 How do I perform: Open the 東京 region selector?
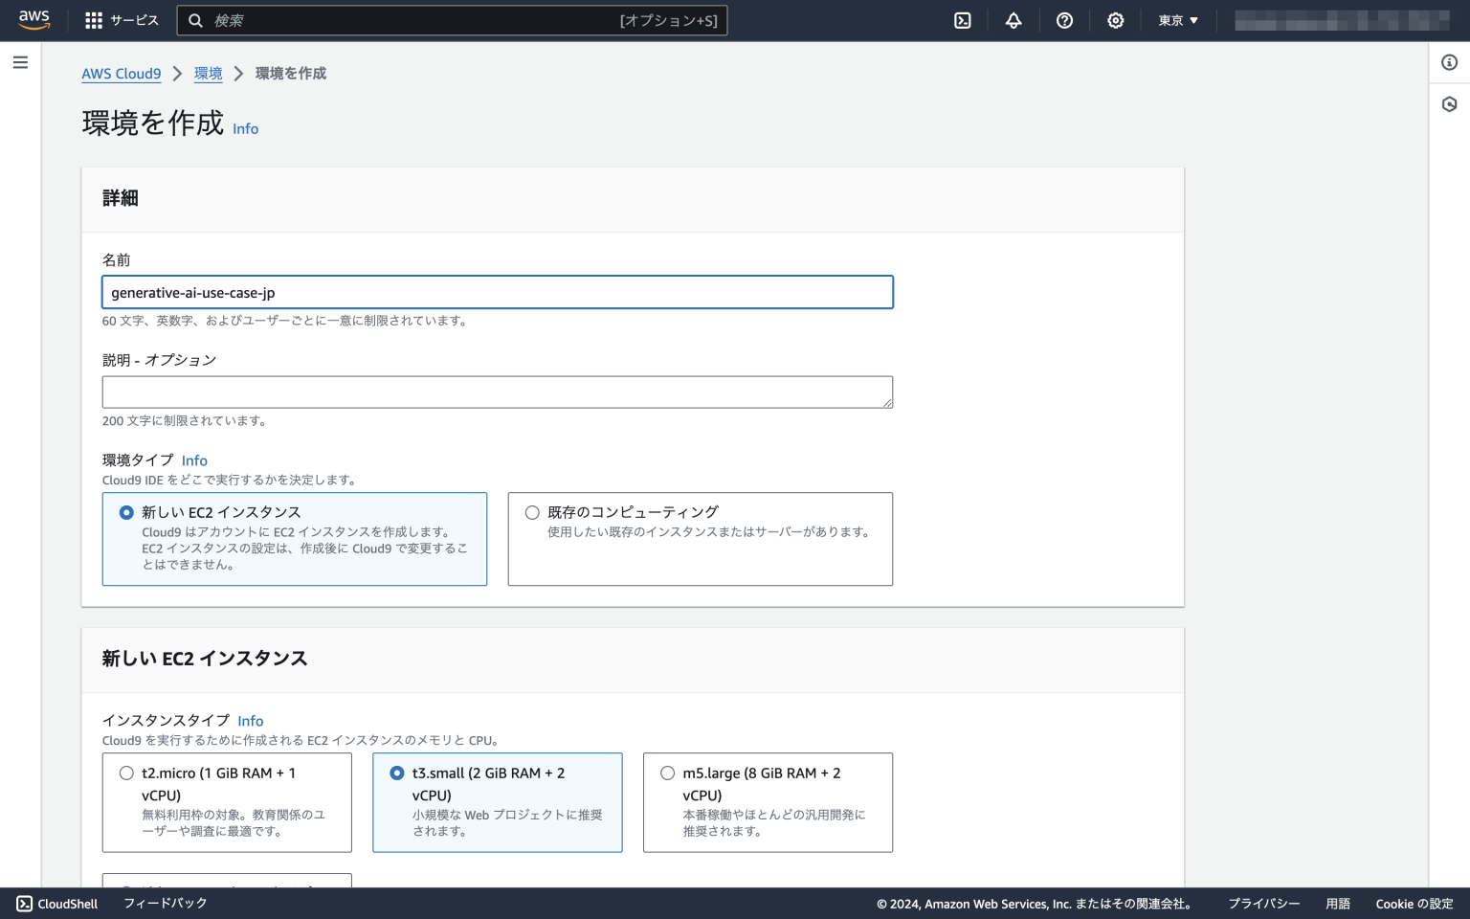[x=1176, y=20]
